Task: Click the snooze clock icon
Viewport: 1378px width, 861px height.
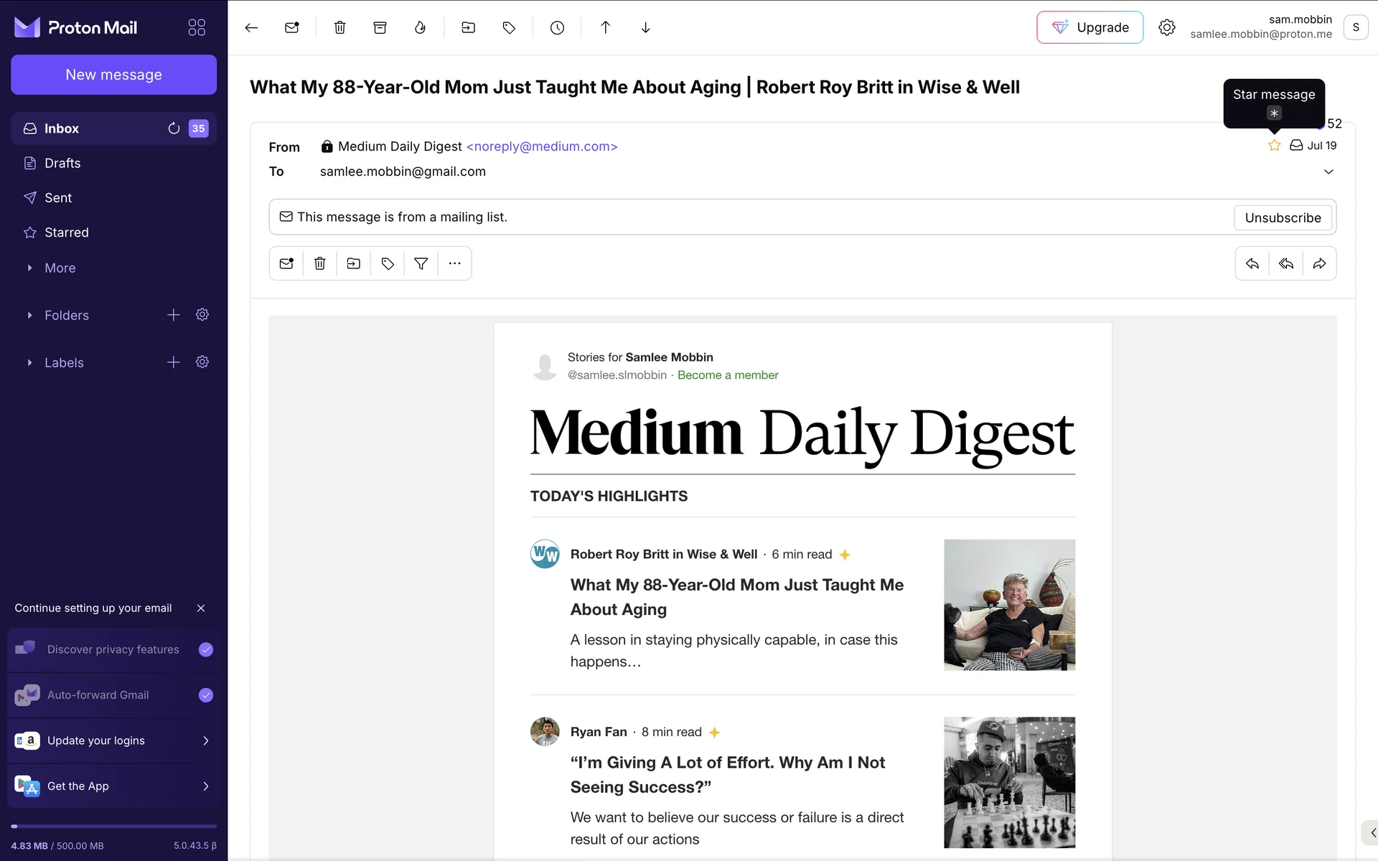Action: [557, 27]
